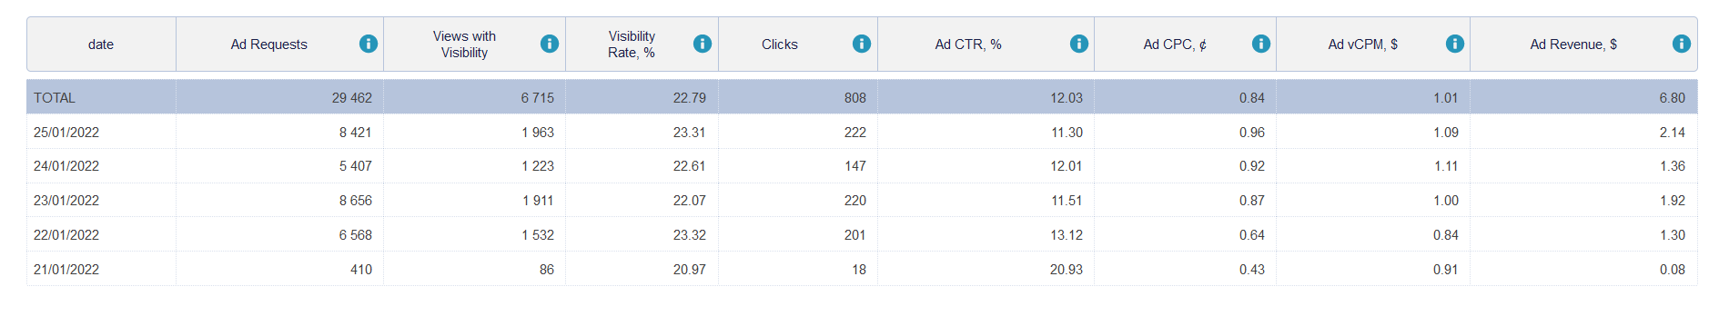Click the Ad Requests info icon
Screen dimensions: 1709x336
[x=369, y=44]
